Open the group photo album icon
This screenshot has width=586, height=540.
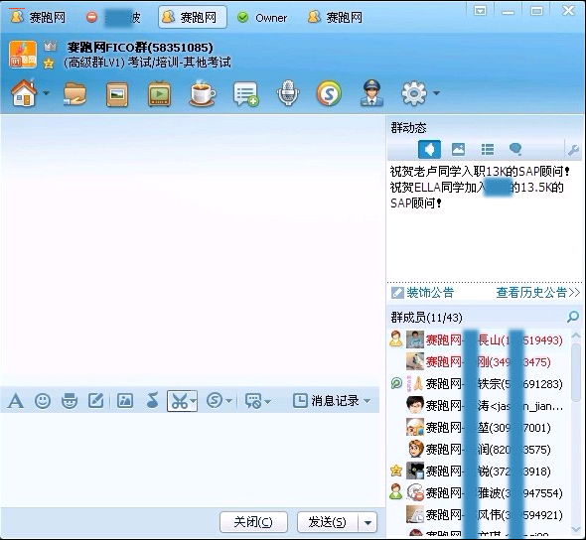pos(117,94)
